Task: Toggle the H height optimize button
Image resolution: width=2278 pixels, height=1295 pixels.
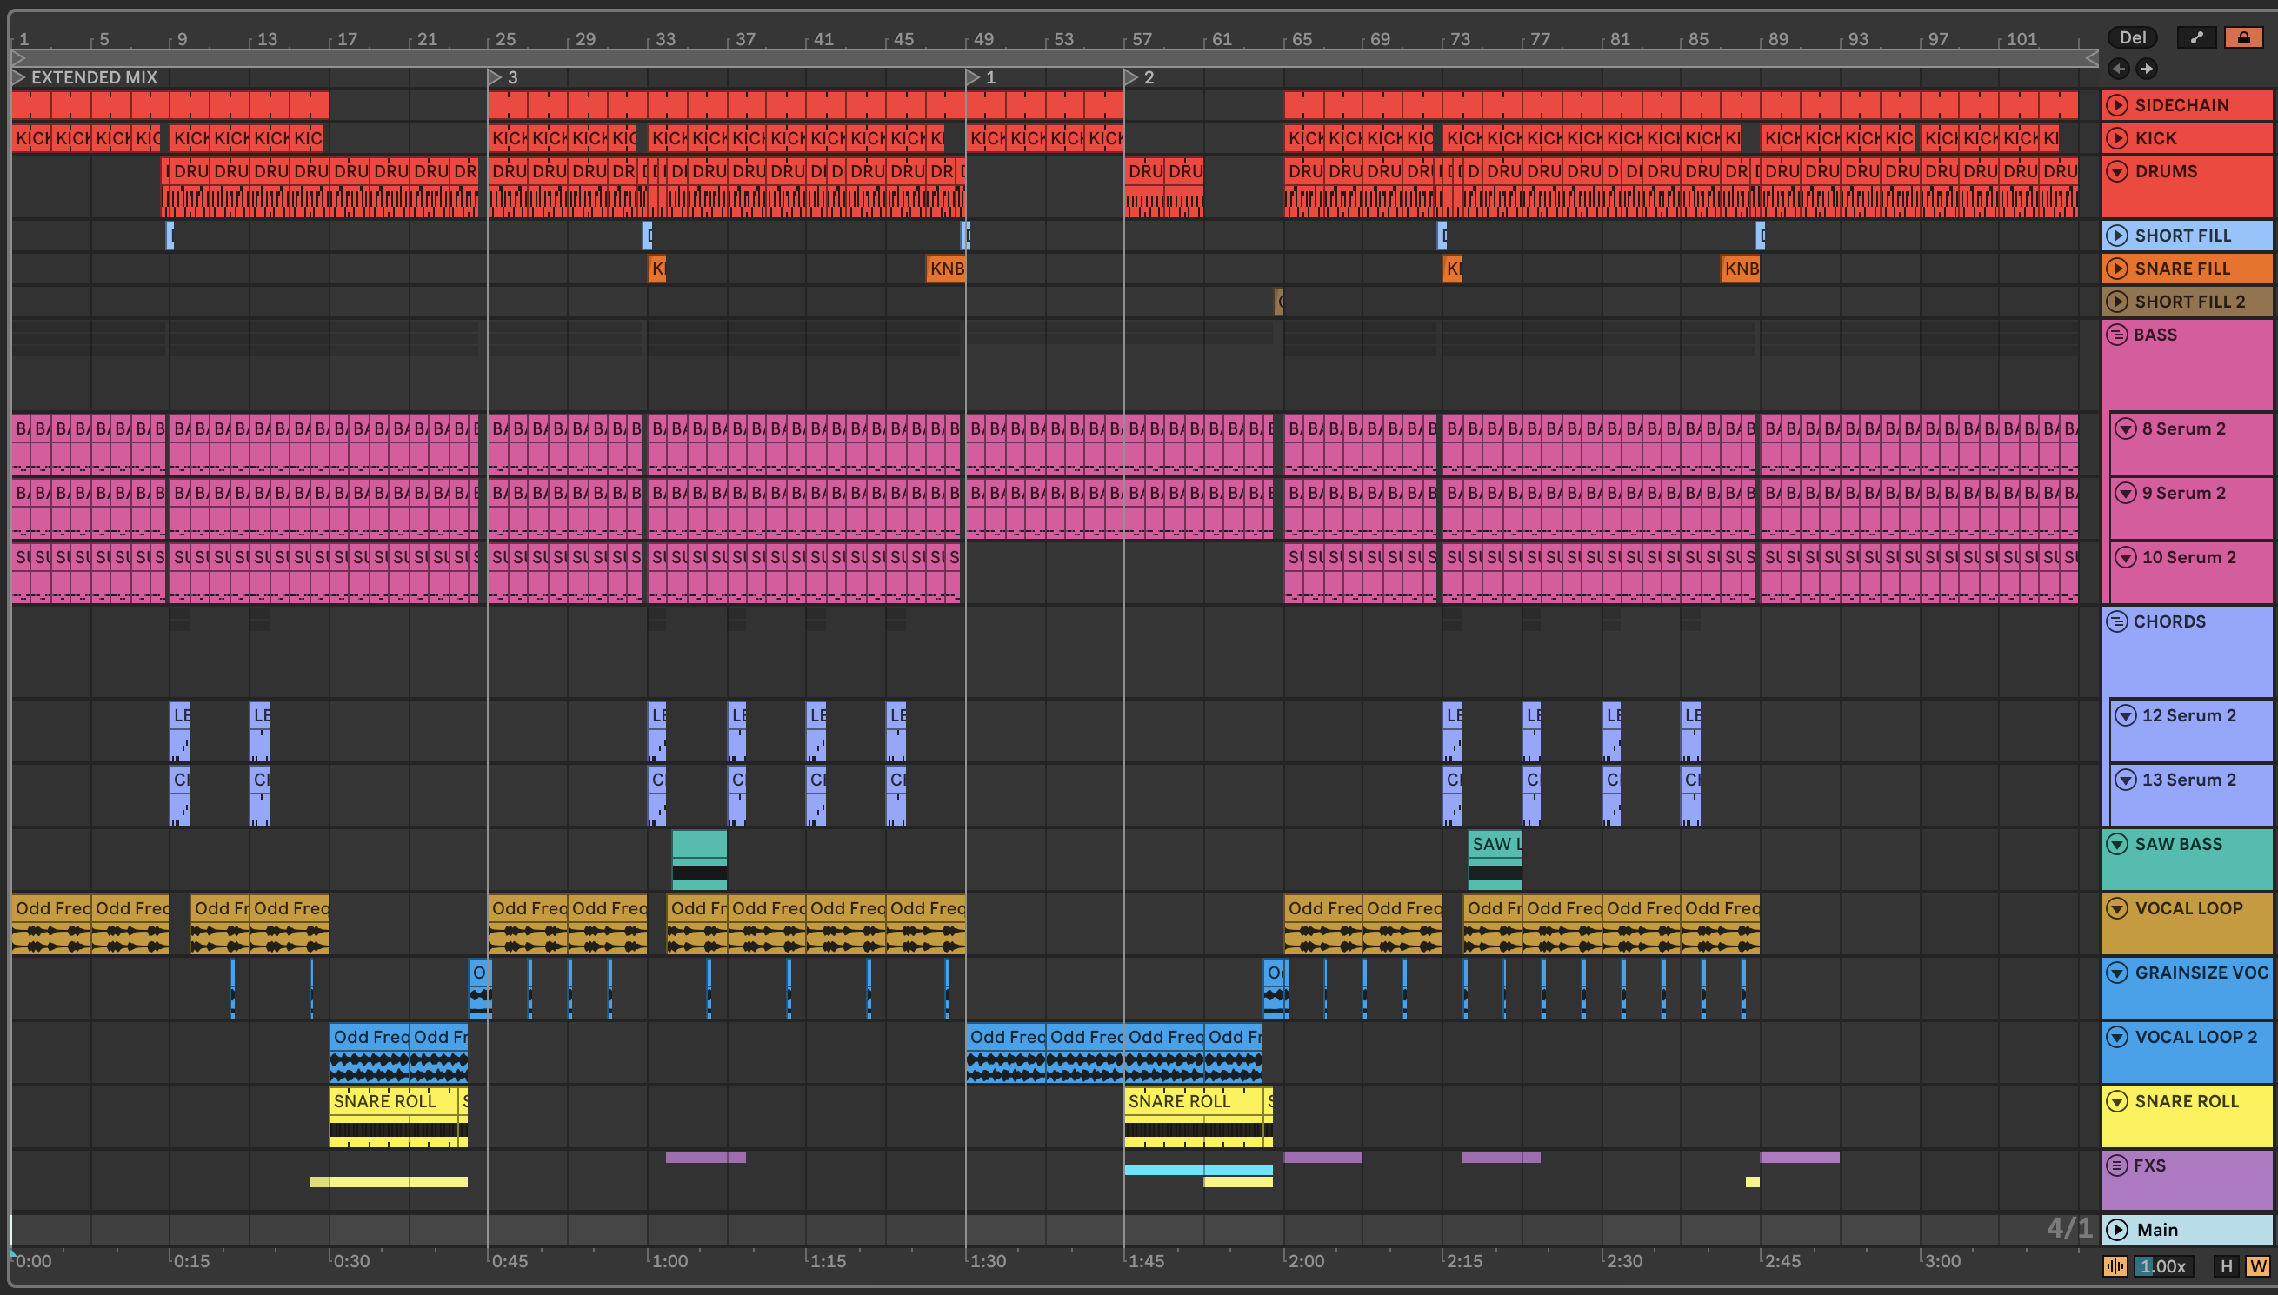Action: 2227,1265
